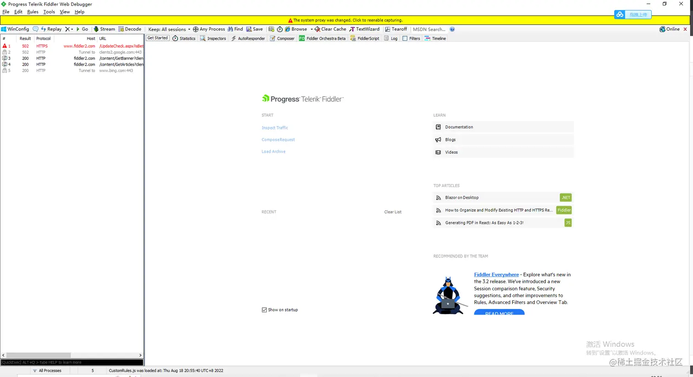Open the Organize and Modify HTTP article

click(503, 210)
